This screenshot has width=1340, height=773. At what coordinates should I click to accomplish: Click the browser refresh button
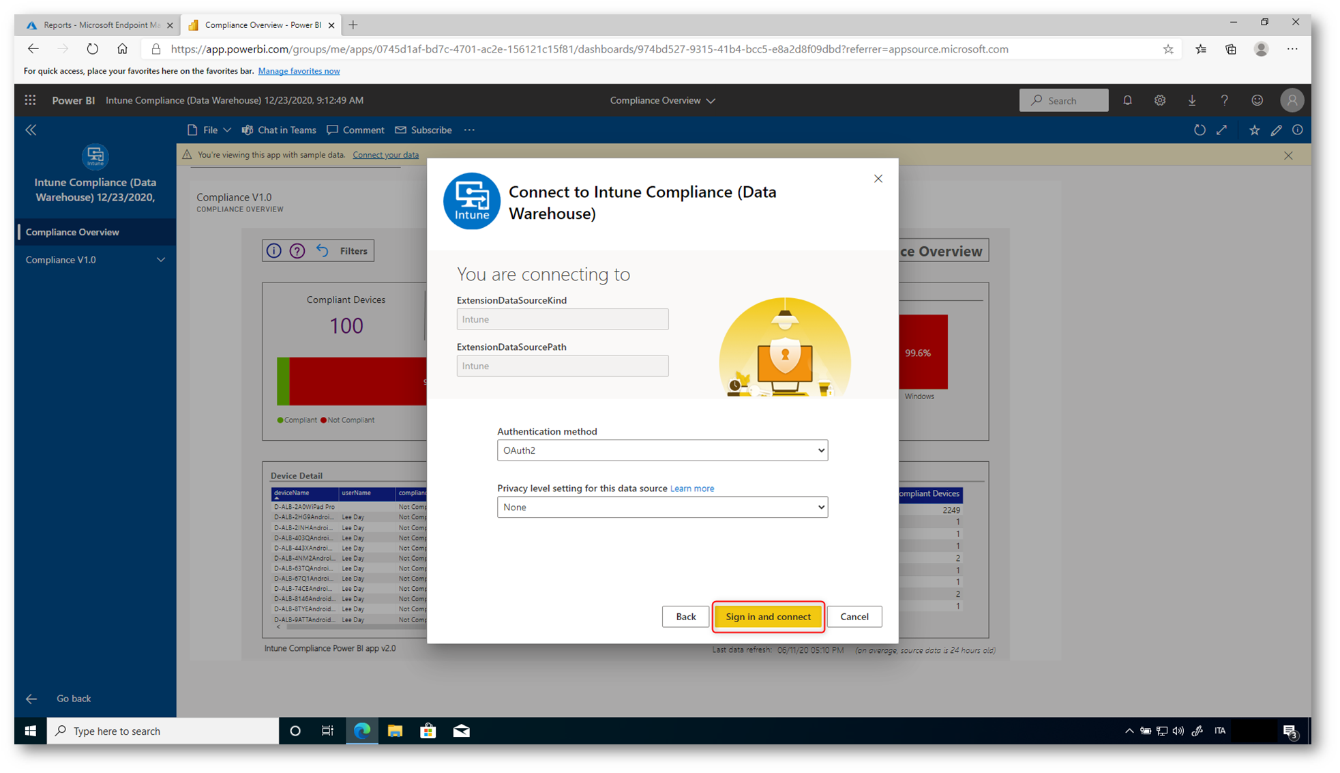[x=92, y=49]
